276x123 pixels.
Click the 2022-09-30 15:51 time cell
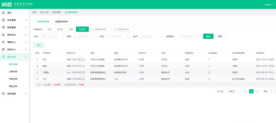click(265, 73)
